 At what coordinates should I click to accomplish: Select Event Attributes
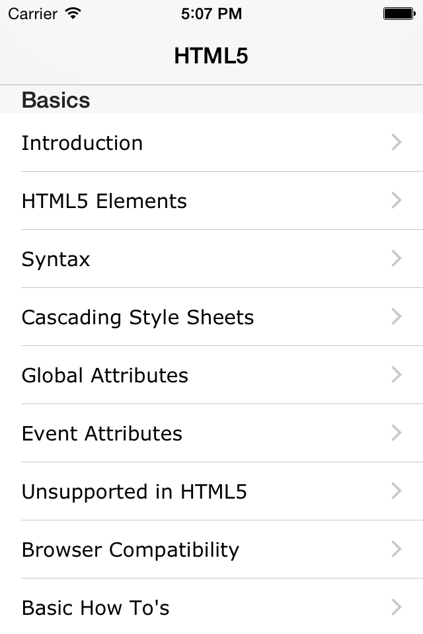point(102,433)
